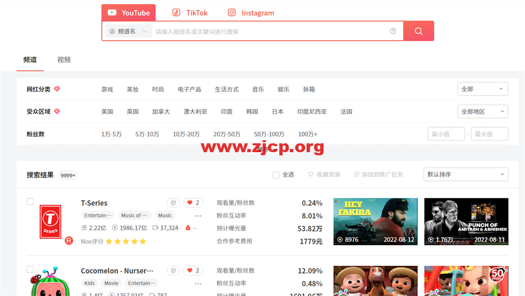Click the Movie tag on Cocomelon

click(x=111, y=283)
